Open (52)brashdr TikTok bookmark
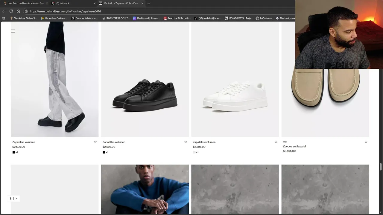The height and width of the screenshot is (215, 383). click(208, 18)
